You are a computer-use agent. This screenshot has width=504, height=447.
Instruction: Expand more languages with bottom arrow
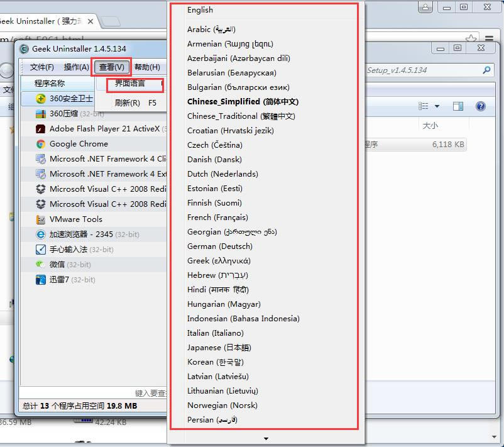266,439
